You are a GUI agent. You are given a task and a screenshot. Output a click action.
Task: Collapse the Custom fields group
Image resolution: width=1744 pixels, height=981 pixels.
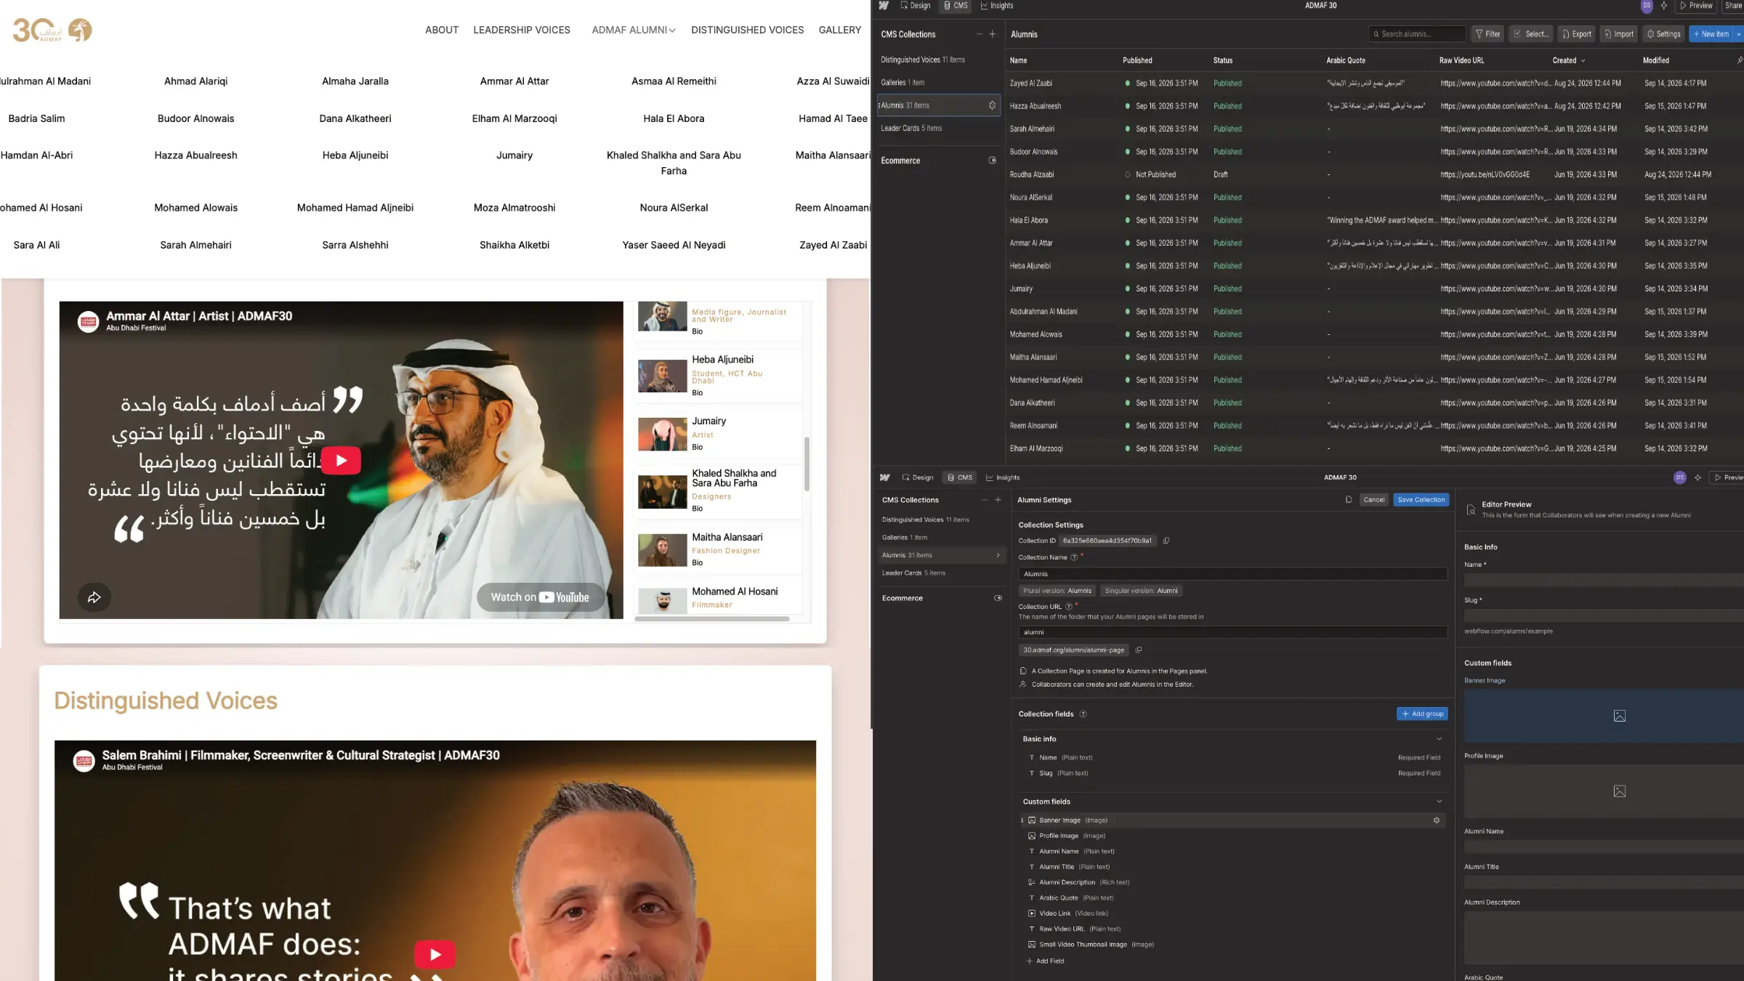pos(1439,802)
